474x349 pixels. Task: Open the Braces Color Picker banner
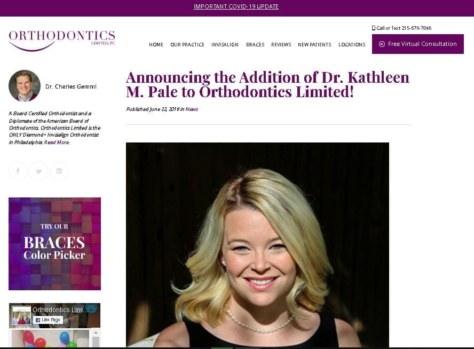click(55, 244)
